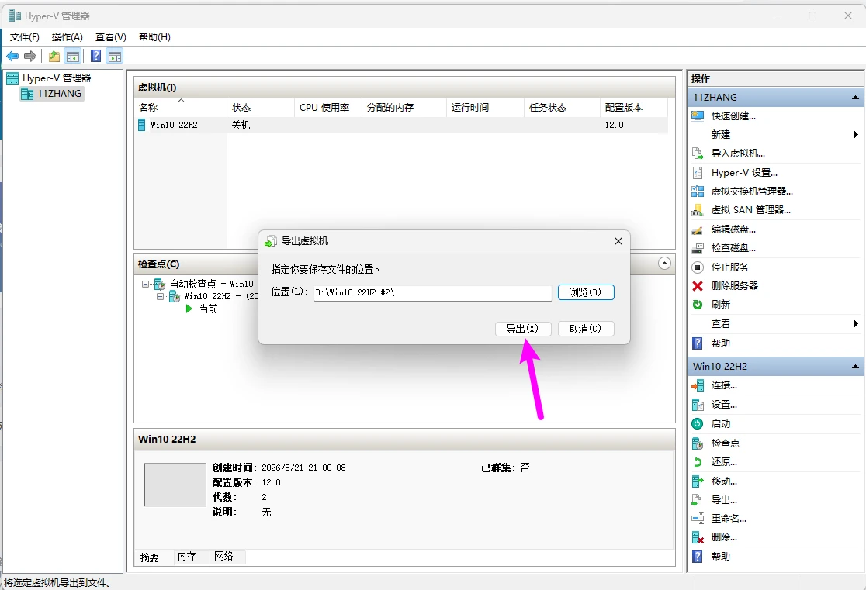Switch to the 网络 tab
The width and height of the screenshot is (866, 590).
(223, 557)
